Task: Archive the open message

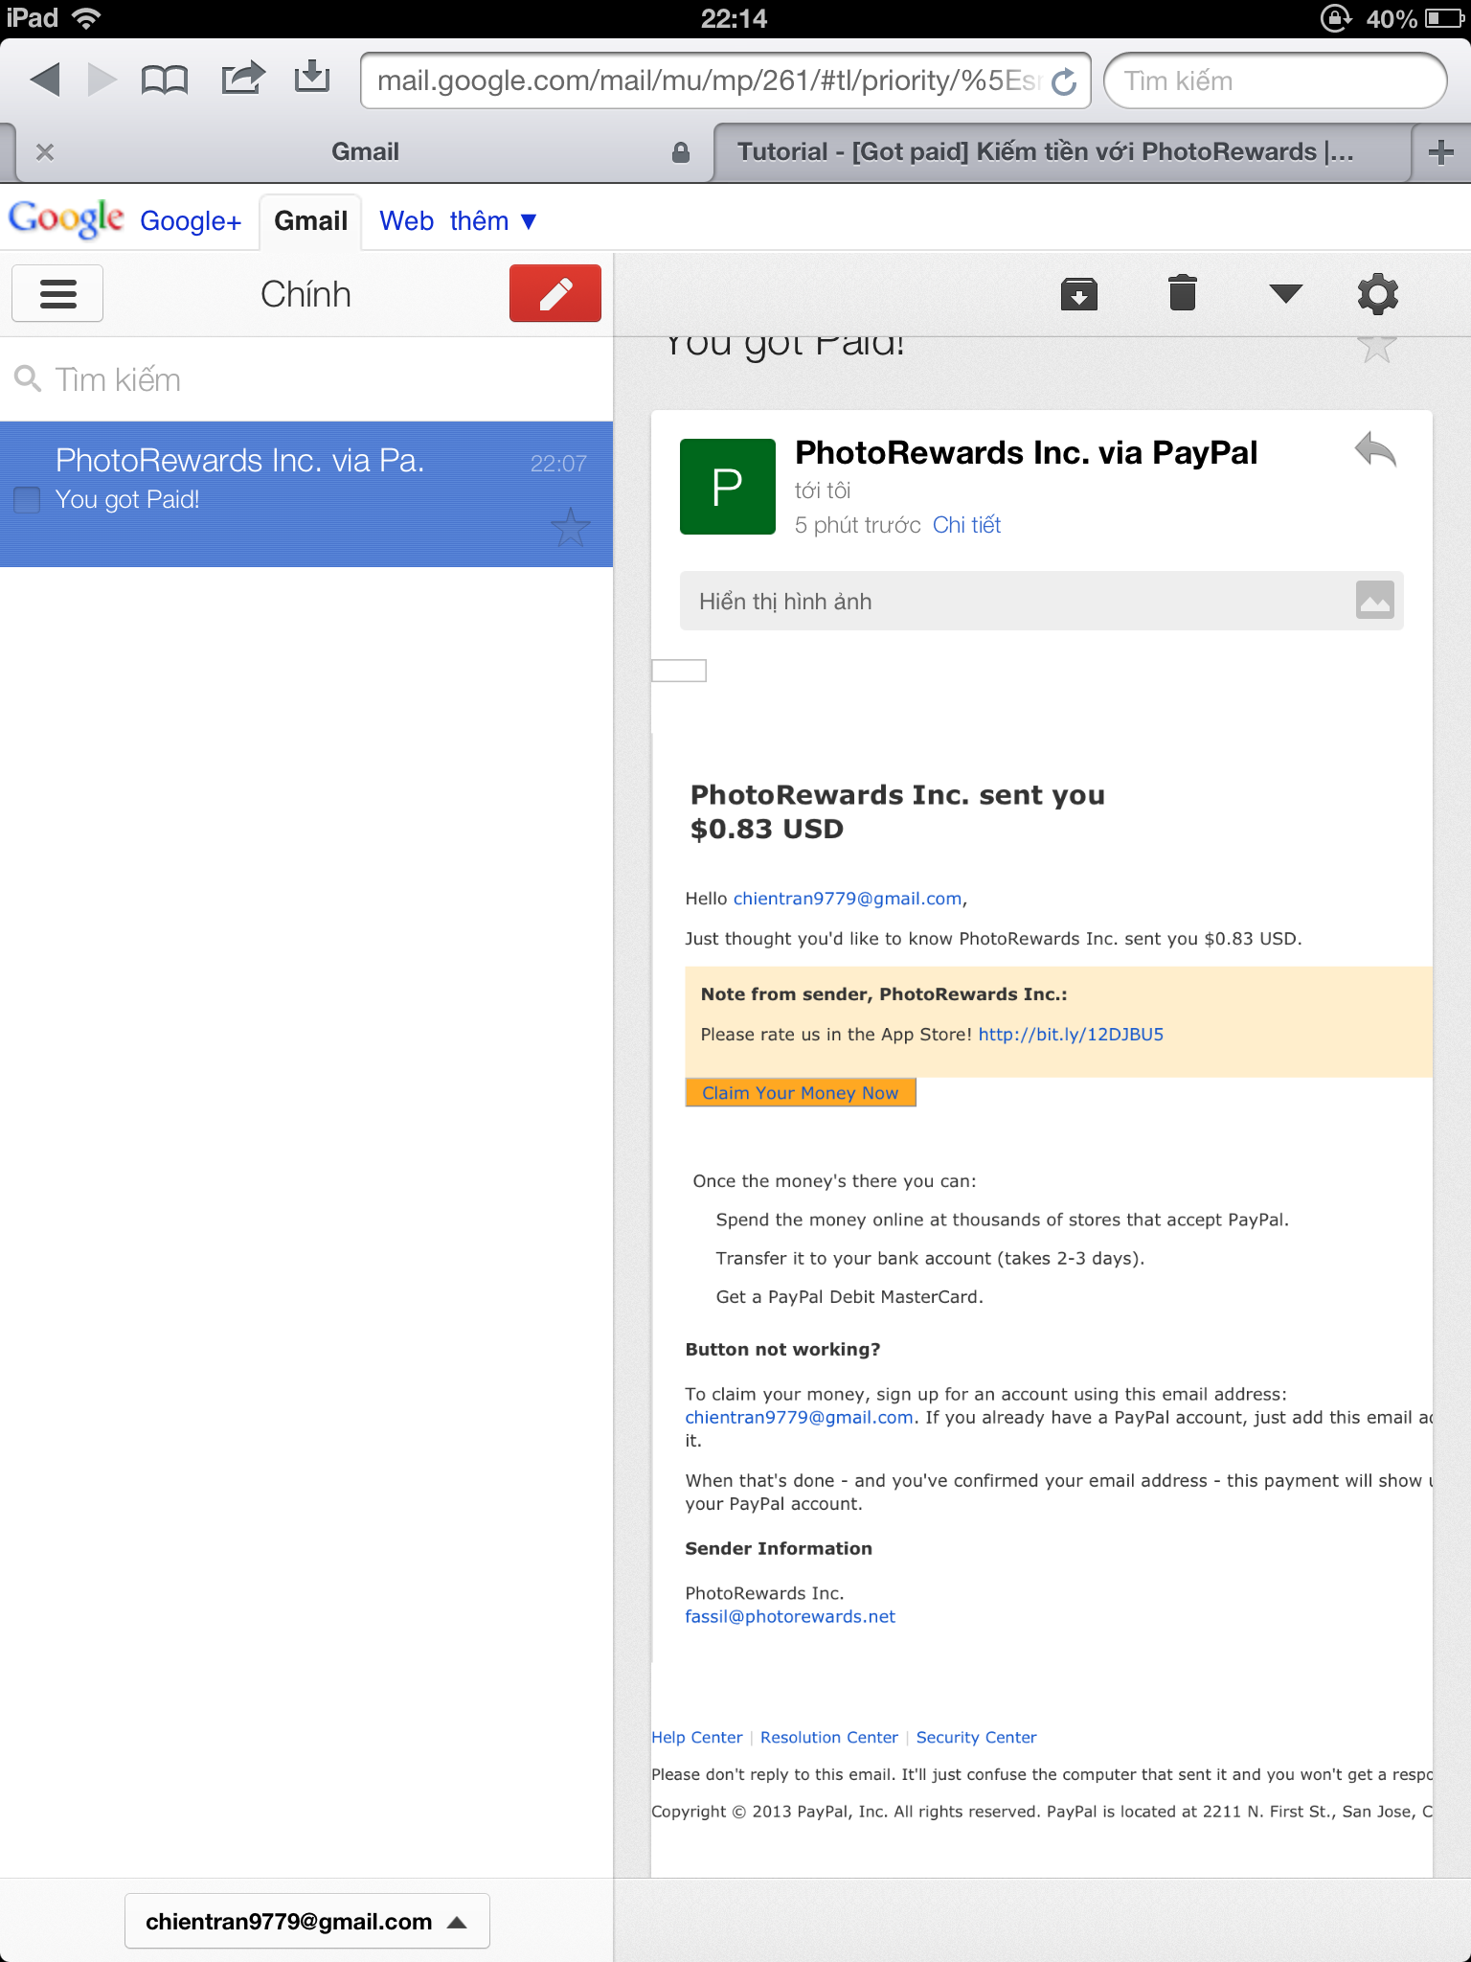Action: (1079, 294)
